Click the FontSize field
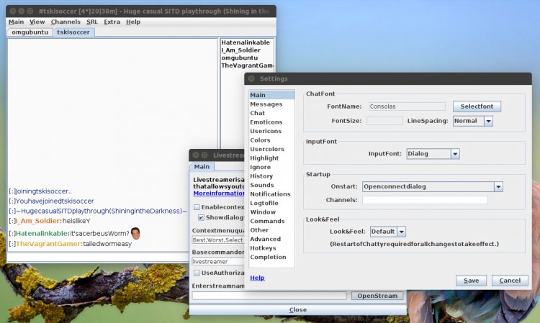 [384, 121]
